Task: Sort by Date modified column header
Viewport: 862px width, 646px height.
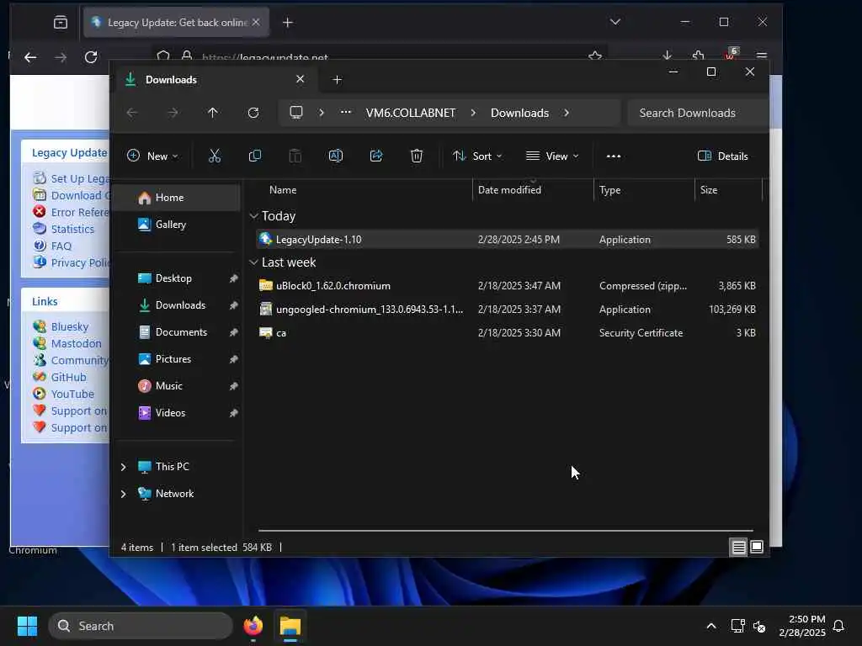Action: (533, 190)
